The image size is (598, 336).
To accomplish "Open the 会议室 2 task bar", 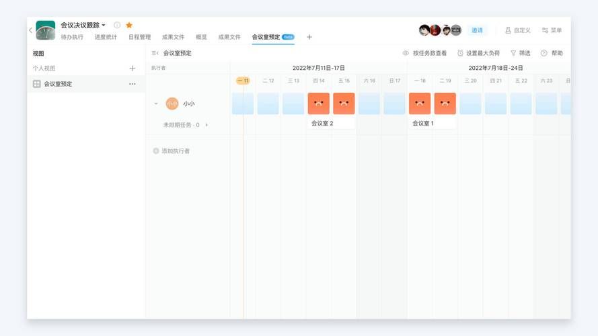I will click(332, 123).
